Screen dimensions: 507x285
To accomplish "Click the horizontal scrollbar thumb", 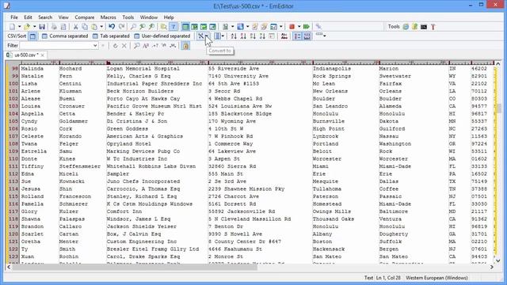I will pyautogui.click(x=135, y=267).
